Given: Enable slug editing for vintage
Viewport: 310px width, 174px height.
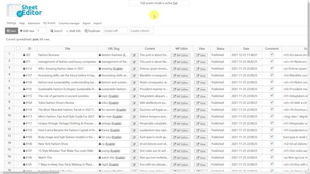Looking at the screenshot, I should pos(116,123).
